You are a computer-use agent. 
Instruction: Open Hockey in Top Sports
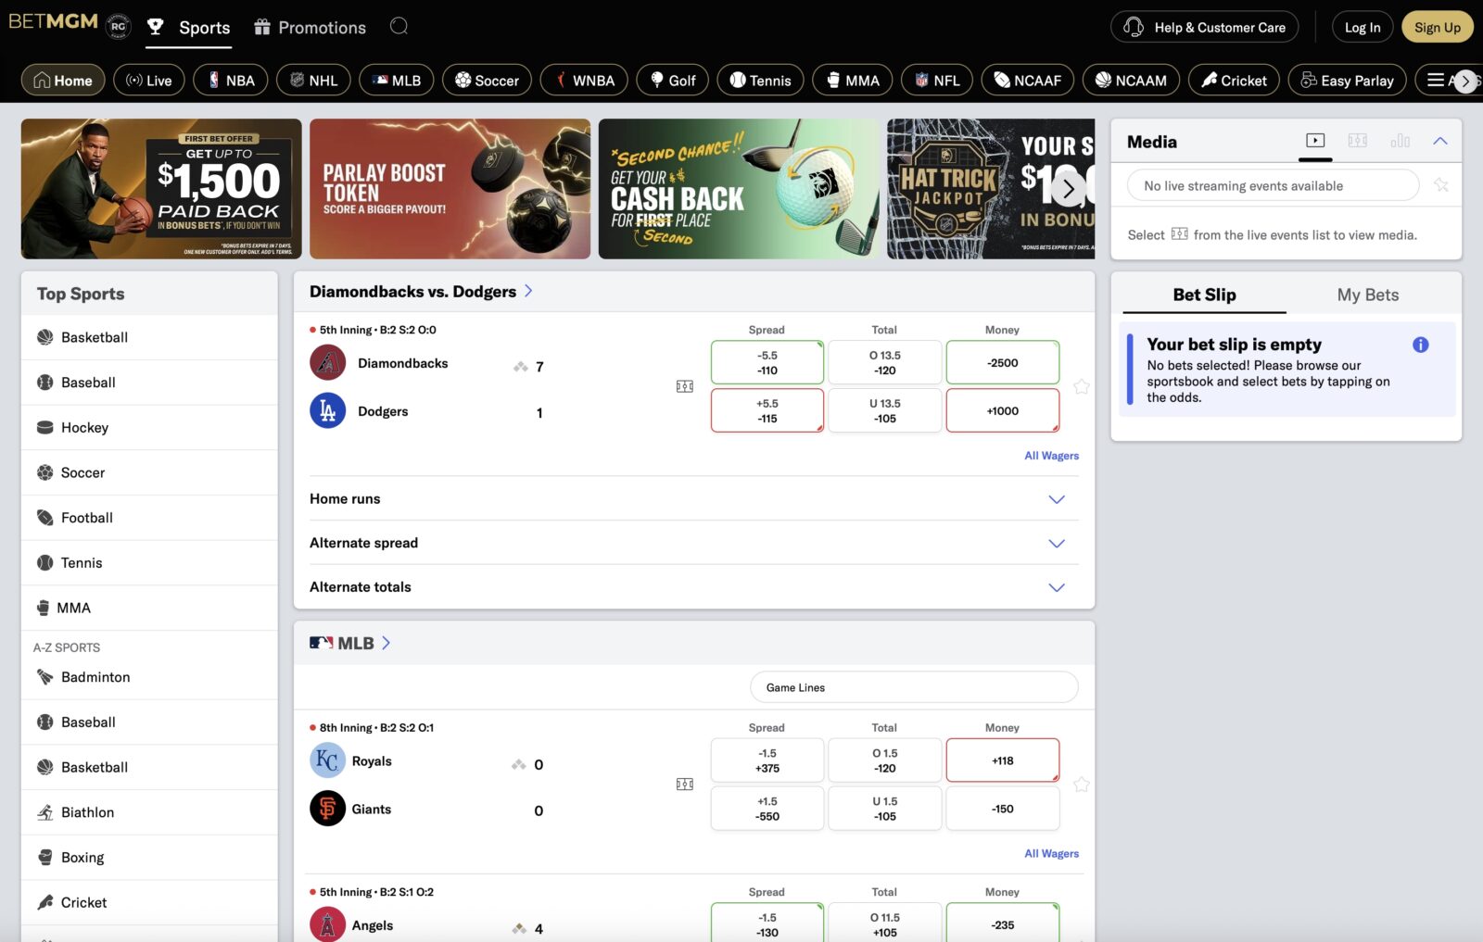[149, 427]
